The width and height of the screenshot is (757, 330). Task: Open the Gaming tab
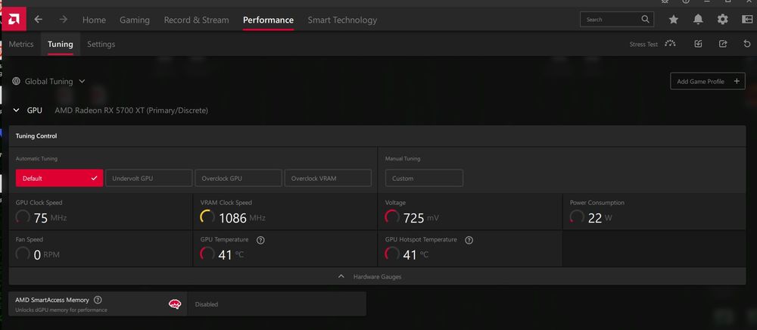tap(135, 20)
